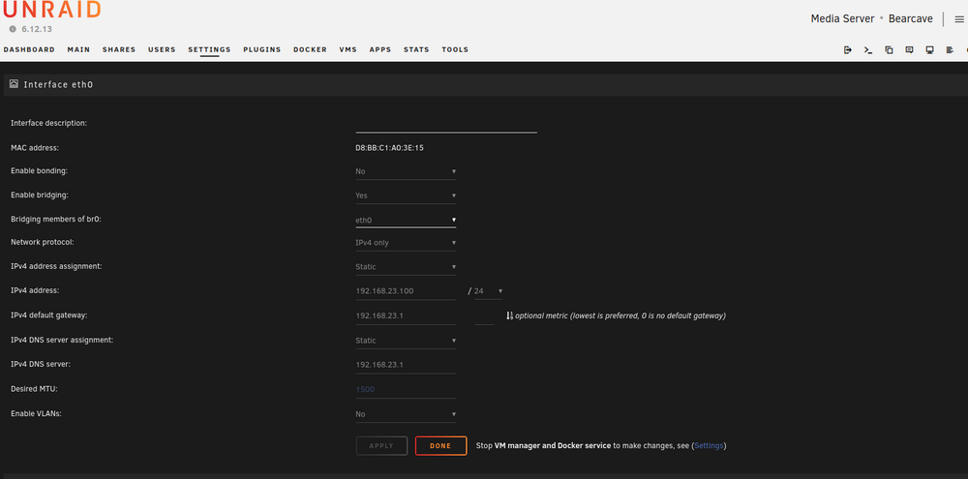The width and height of the screenshot is (968, 479).
Task: Click the system info monitor icon
Action: coord(929,50)
